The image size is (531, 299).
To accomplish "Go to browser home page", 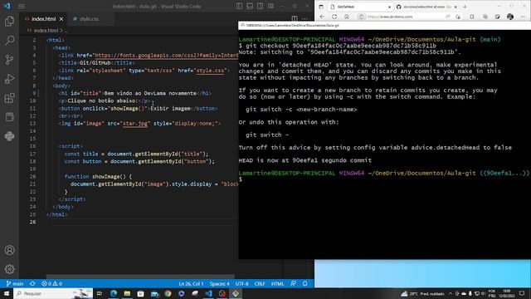I will [347, 17].
